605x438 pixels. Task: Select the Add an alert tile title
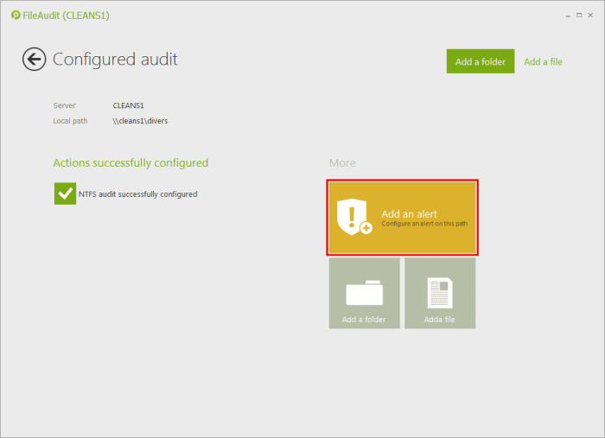pos(409,213)
